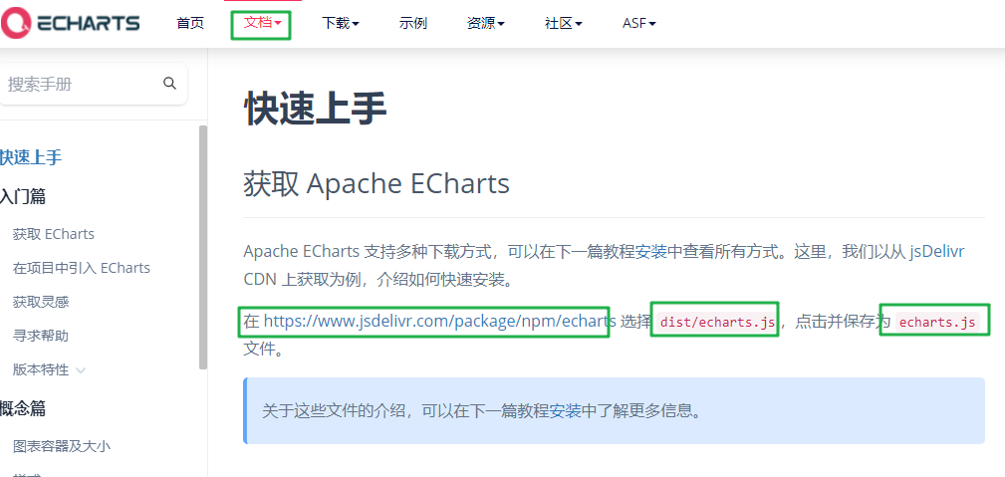Open the ASF dropdown menu

[639, 24]
